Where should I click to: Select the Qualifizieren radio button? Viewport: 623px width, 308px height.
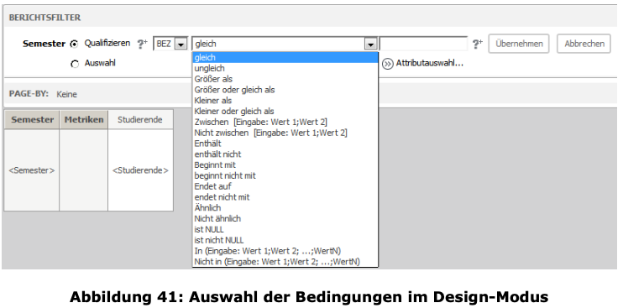[74, 44]
